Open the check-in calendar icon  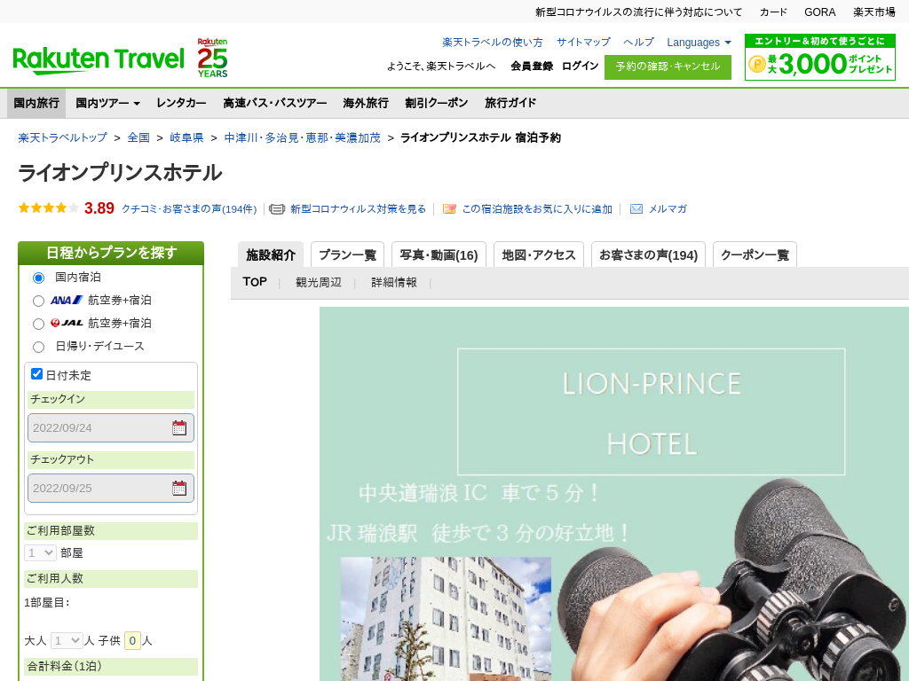tap(179, 428)
